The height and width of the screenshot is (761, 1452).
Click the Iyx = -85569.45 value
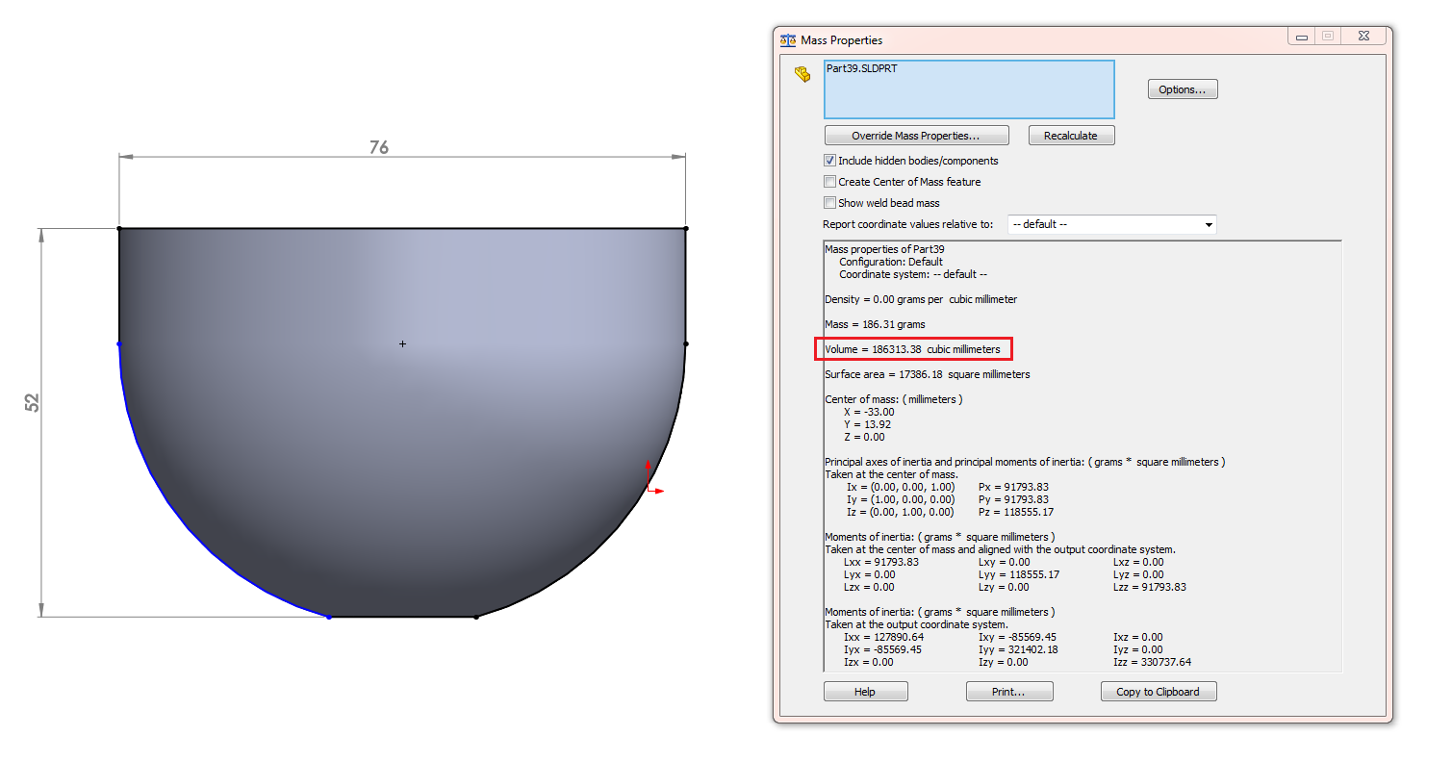[883, 649]
